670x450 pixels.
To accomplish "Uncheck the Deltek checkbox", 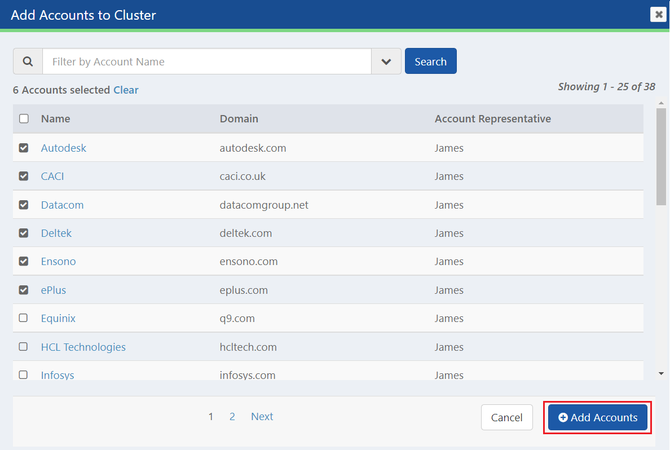I will pos(24,233).
